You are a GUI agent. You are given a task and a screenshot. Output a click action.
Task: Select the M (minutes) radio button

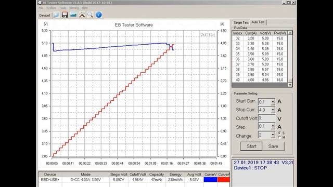[279, 137]
